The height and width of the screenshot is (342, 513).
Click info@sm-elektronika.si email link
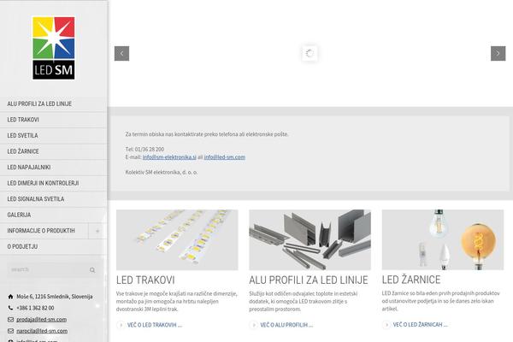169,157
